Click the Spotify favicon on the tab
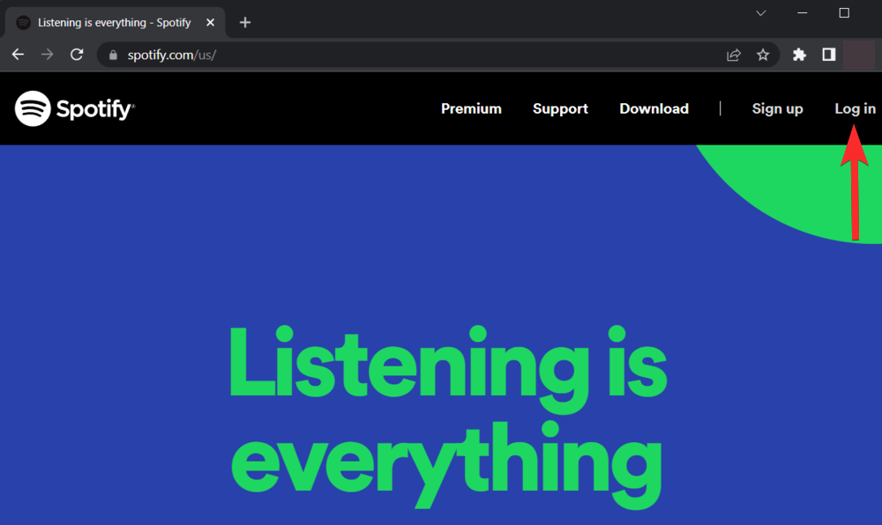 [22, 22]
